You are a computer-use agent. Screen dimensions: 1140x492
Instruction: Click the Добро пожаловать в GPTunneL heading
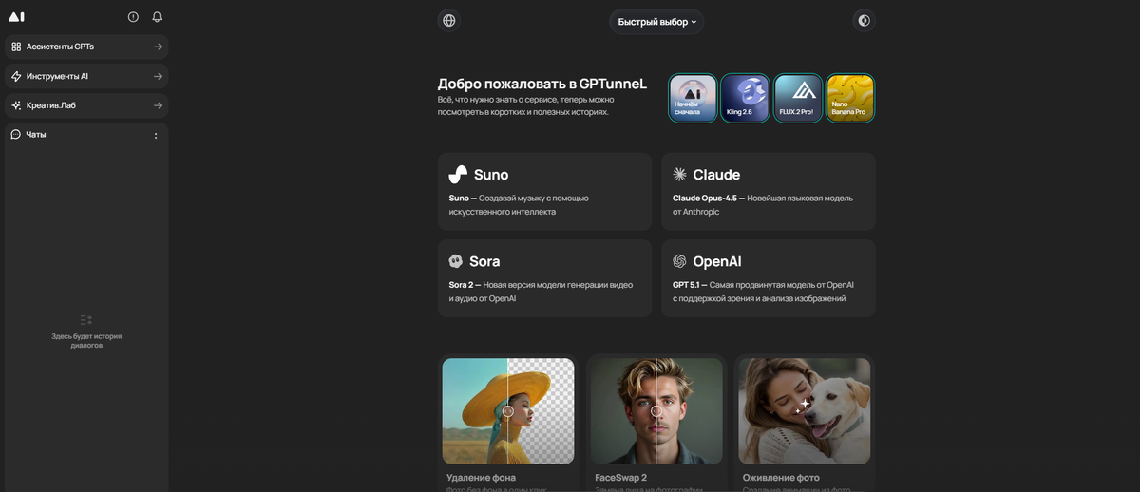[x=542, y=84]
